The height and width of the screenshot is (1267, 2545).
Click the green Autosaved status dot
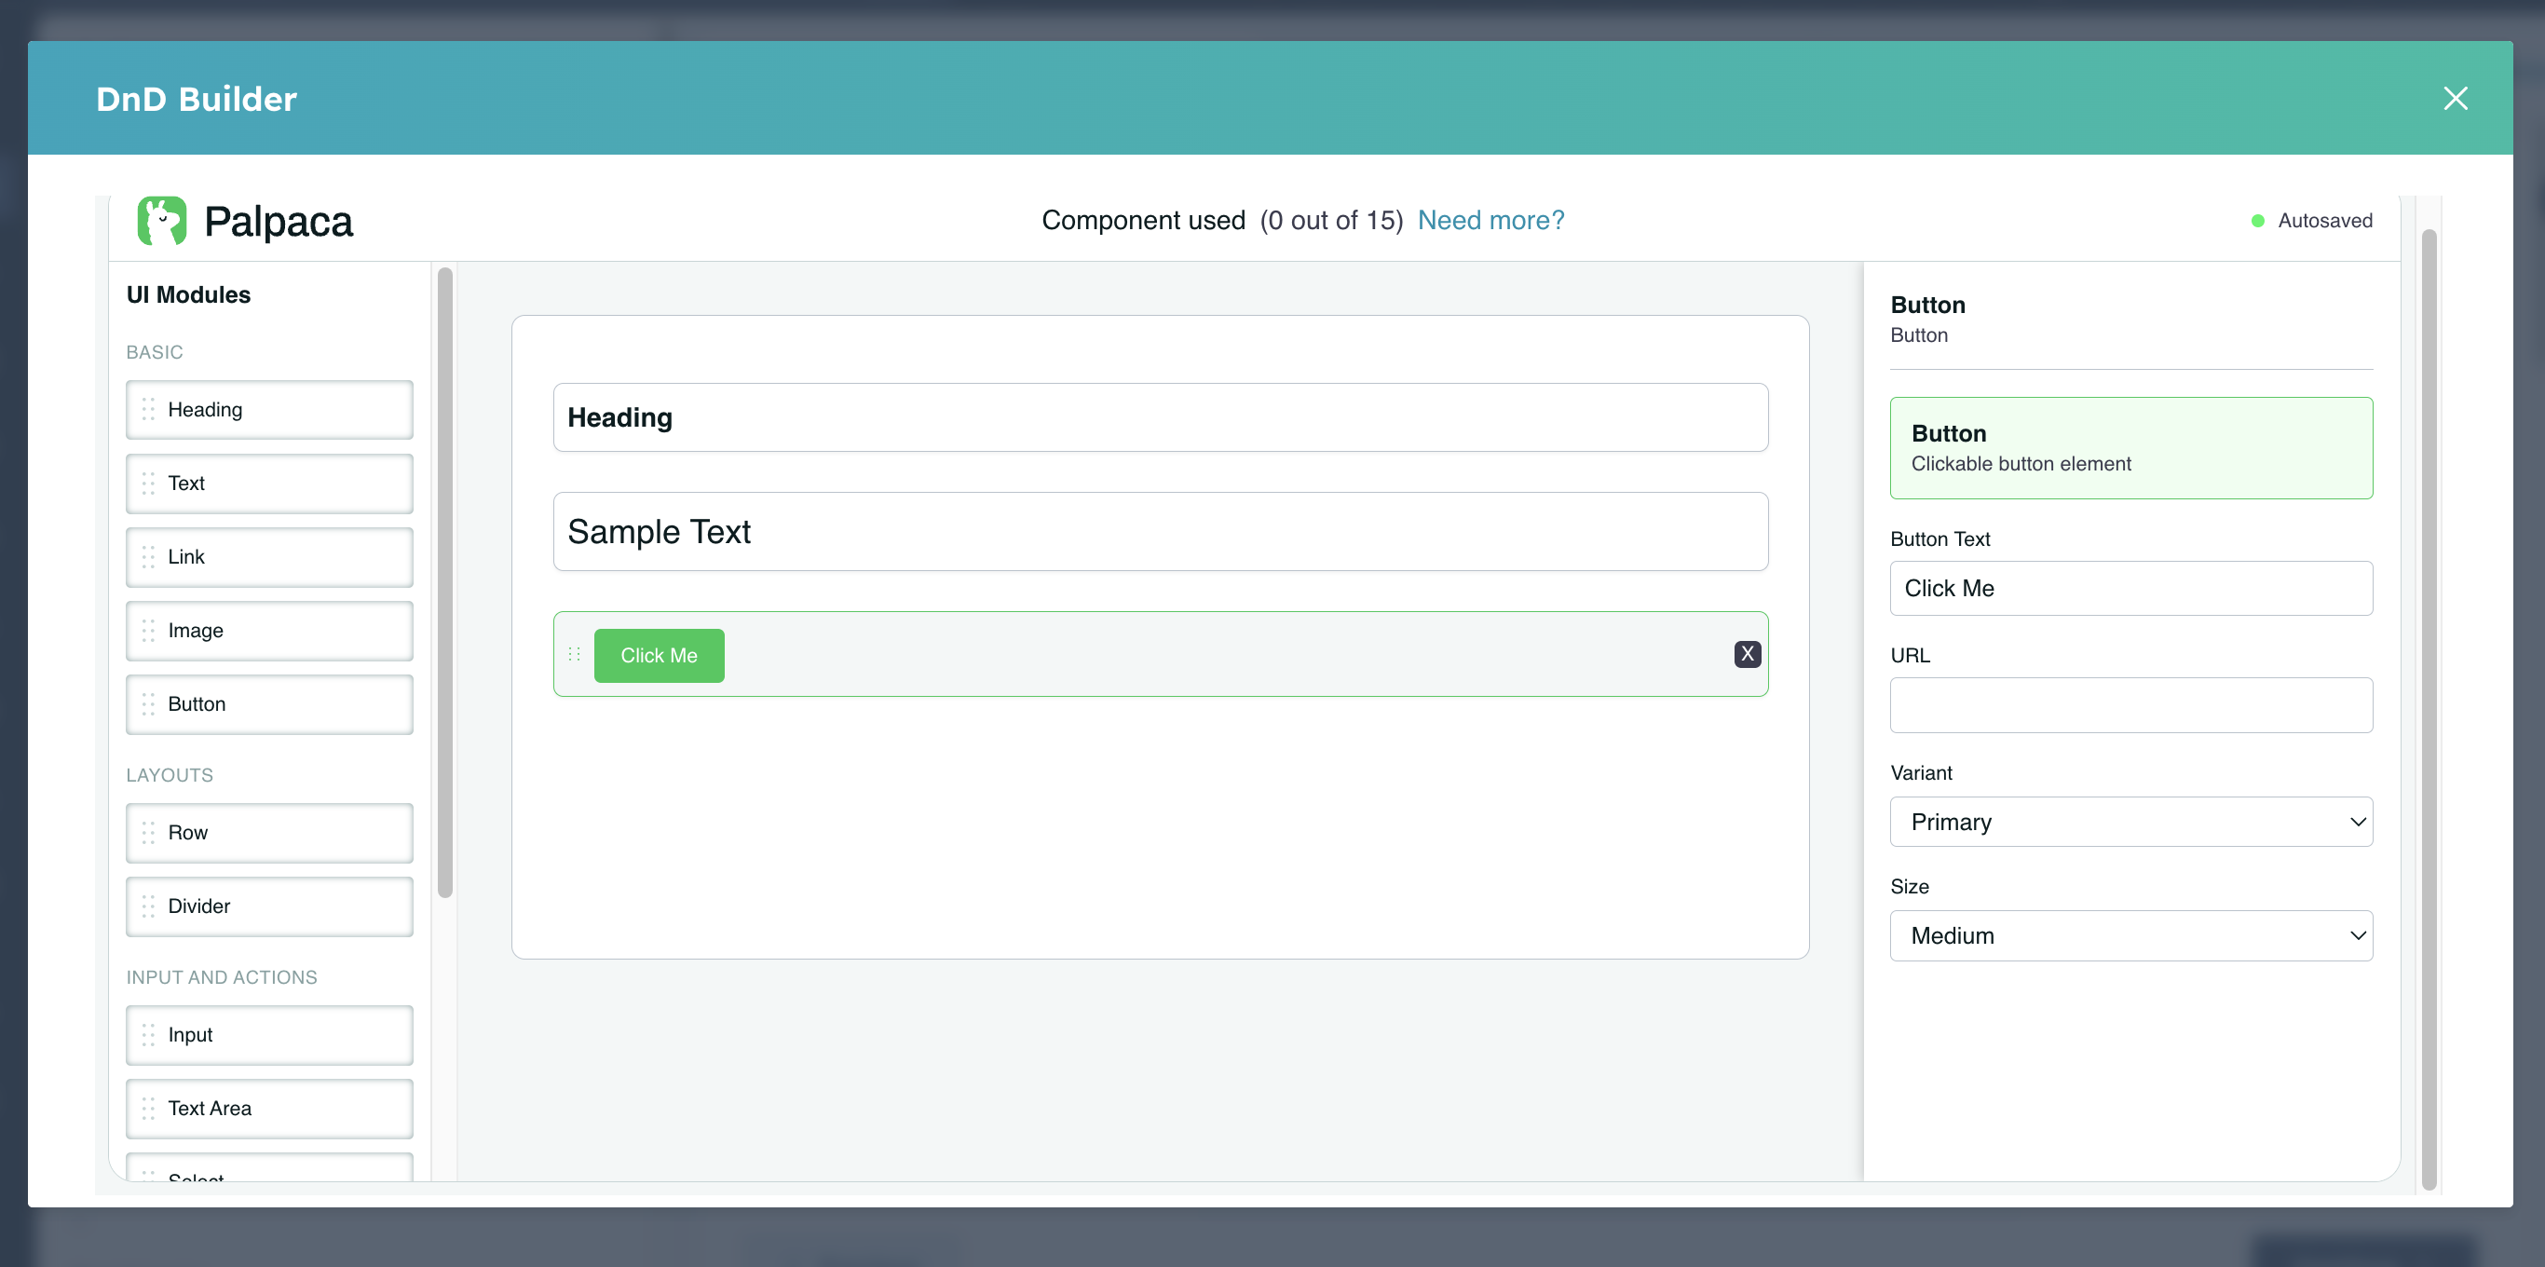pyautogui.click(x=2257, y=221)
